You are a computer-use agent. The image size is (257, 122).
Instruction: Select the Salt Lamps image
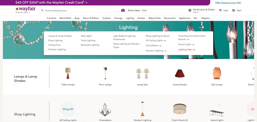tap(217, 74)
